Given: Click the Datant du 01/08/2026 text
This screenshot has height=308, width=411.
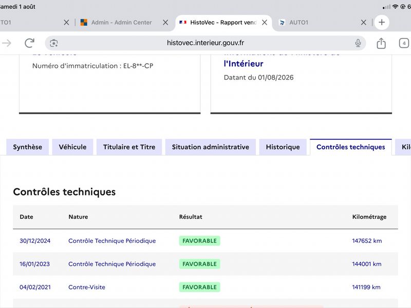Looking at the screenshot, I should tap(259, 78).
